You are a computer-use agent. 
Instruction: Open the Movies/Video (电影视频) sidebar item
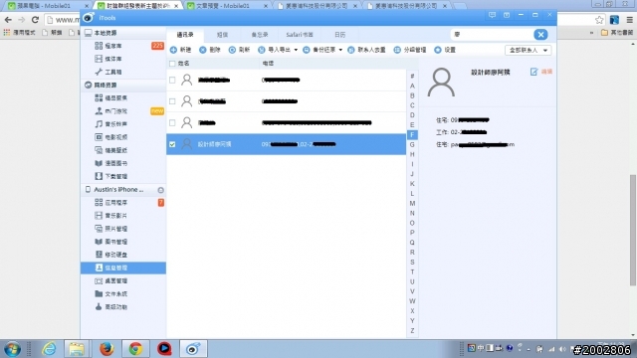point(123,137)
